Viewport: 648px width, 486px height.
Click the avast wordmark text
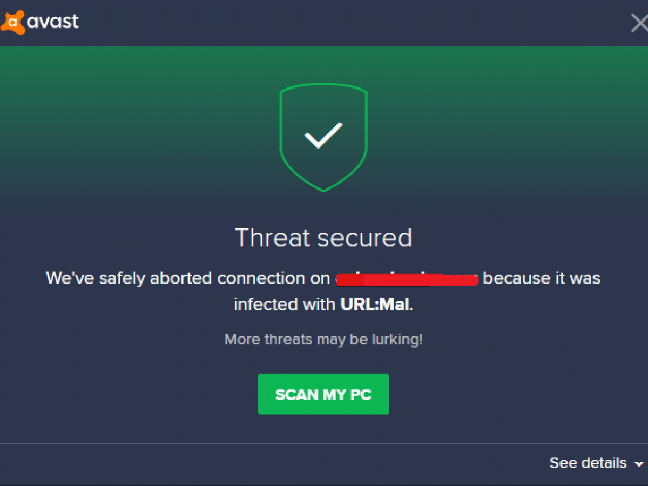pos(53,22)
